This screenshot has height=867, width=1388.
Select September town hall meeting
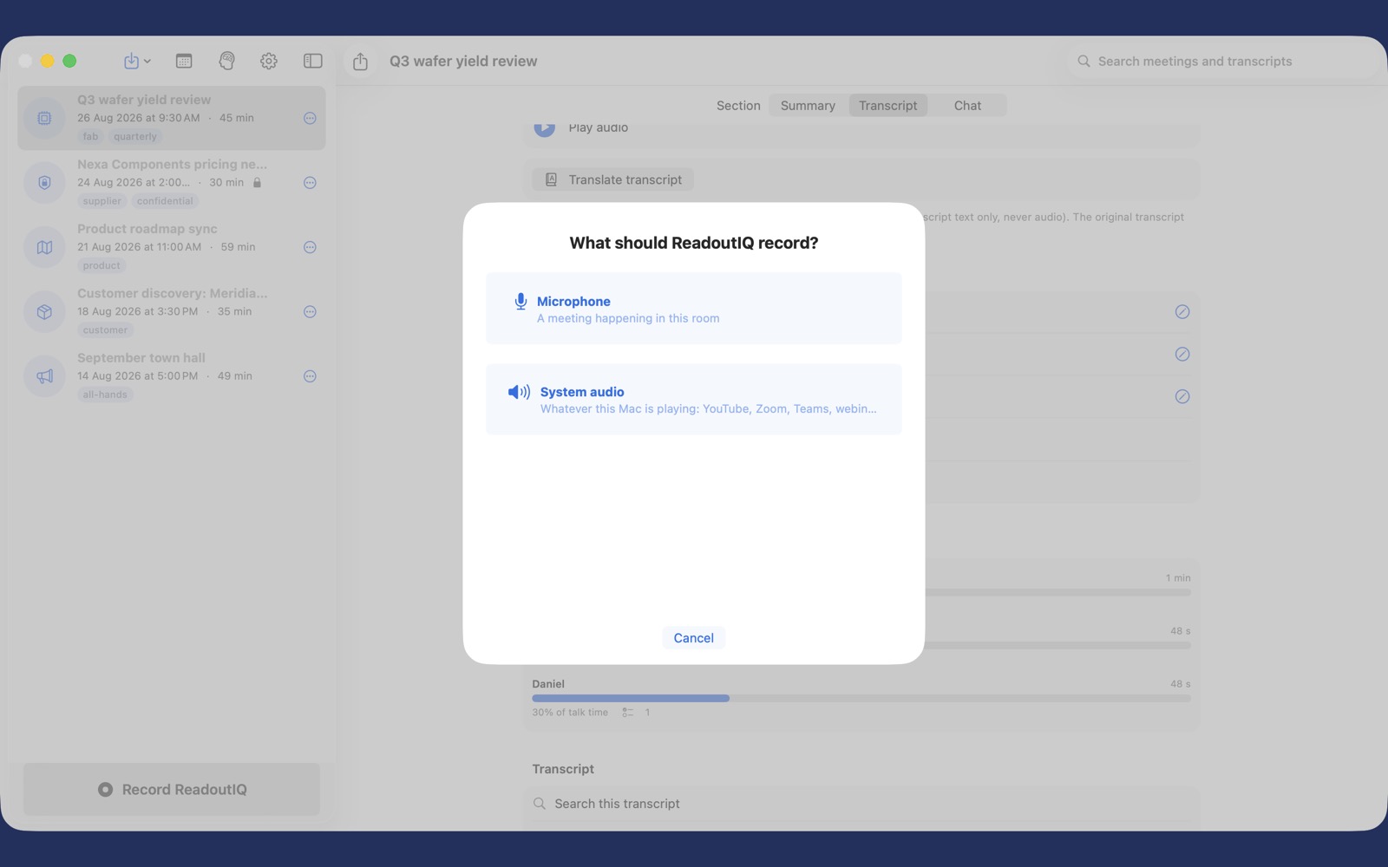[172, 376]
